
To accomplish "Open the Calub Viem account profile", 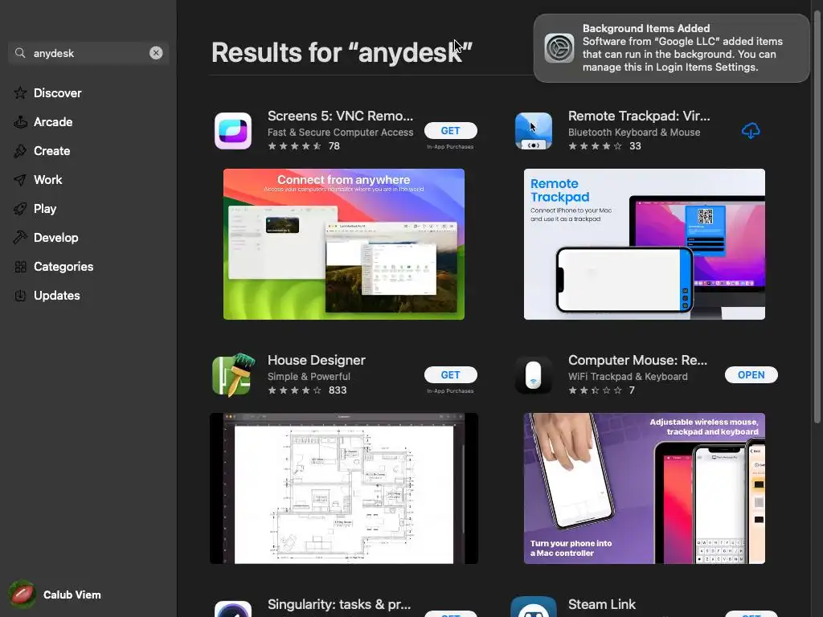I will point(55,595).
